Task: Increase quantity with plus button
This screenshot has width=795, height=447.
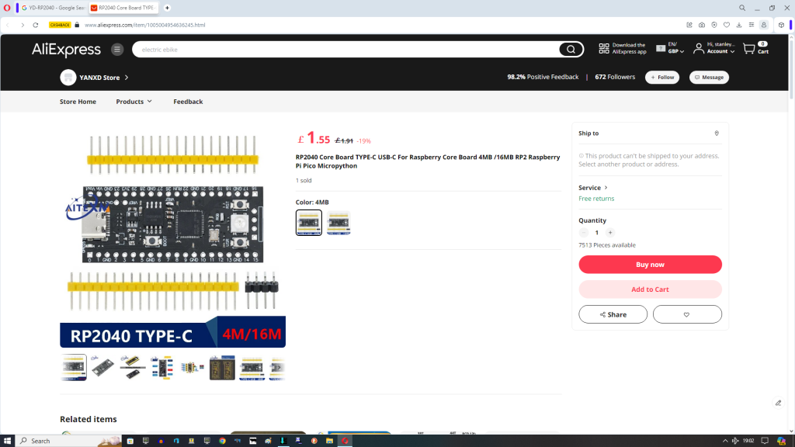Action: click(x=610, y=233)
